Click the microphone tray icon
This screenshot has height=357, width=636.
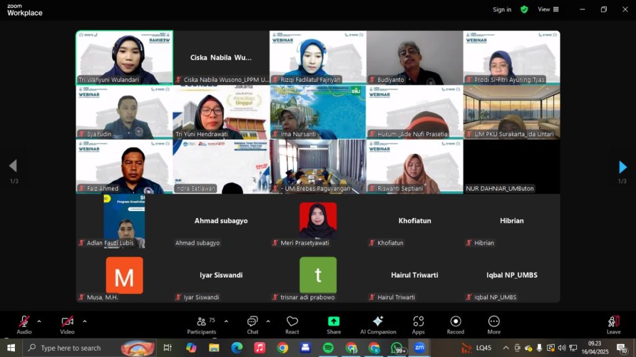(539, 348)
